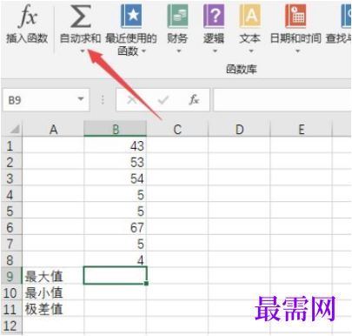
Task: Expand the 最近使用的函数 dropdown arrow
Action: (143, 51)
